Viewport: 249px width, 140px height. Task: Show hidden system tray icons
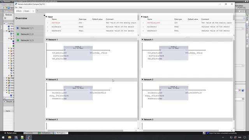(x=223, y=137)
